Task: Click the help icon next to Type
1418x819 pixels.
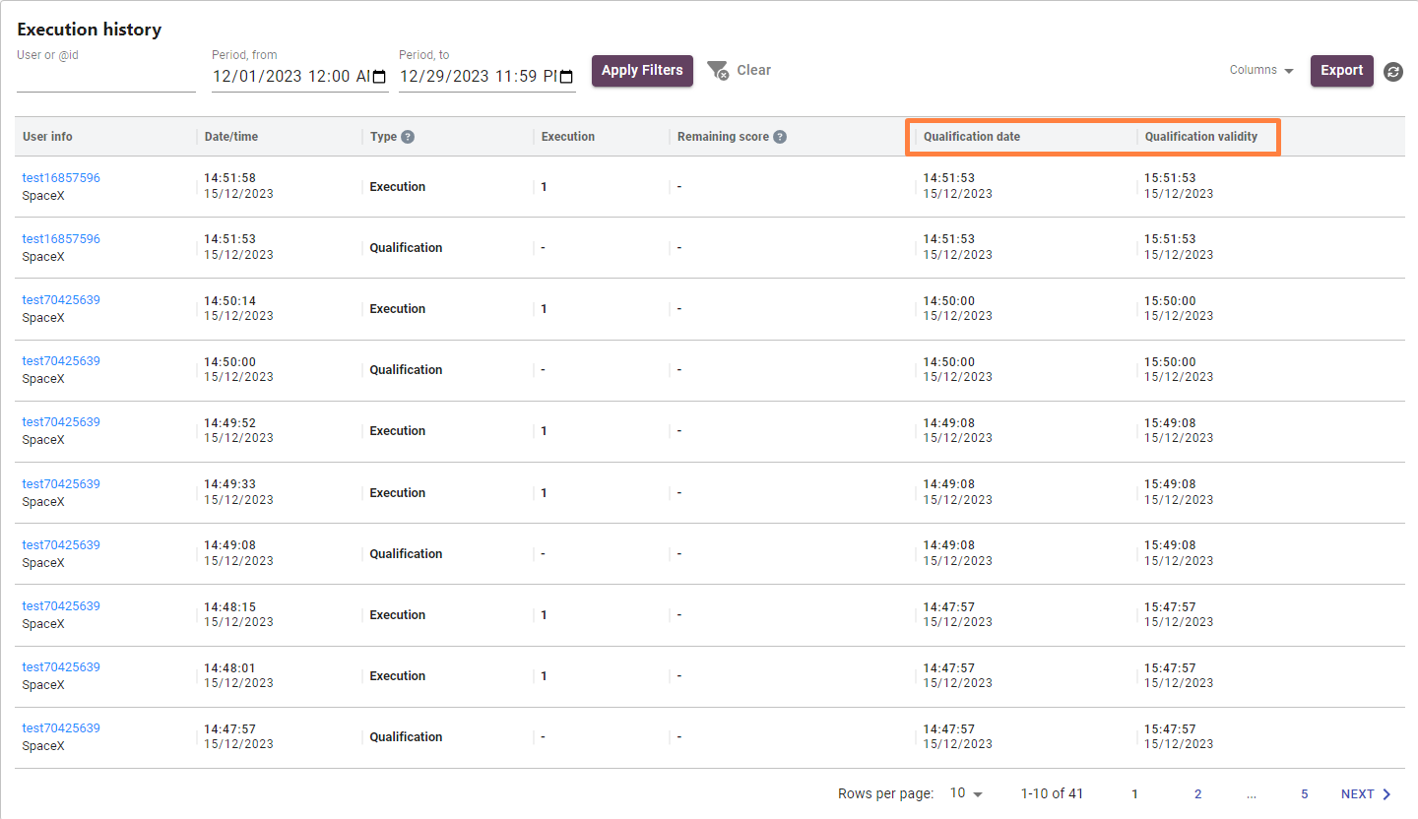Action: tap(408, 137)
